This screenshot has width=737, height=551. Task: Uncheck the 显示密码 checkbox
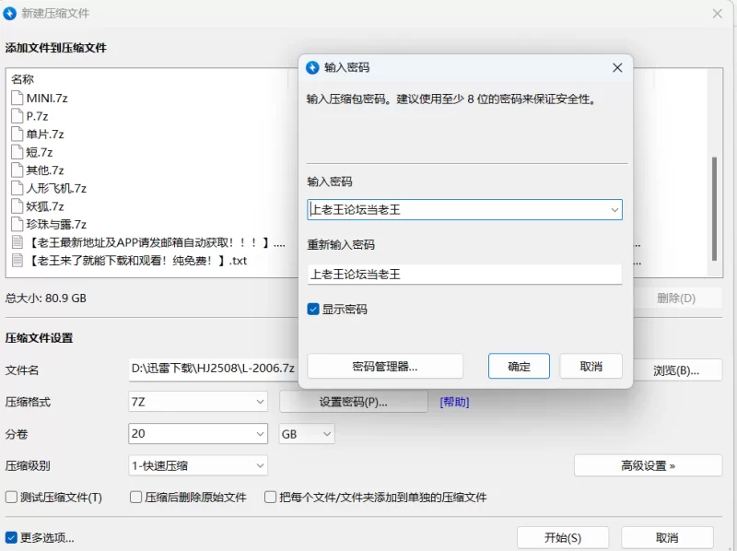(x=313, y=310)
